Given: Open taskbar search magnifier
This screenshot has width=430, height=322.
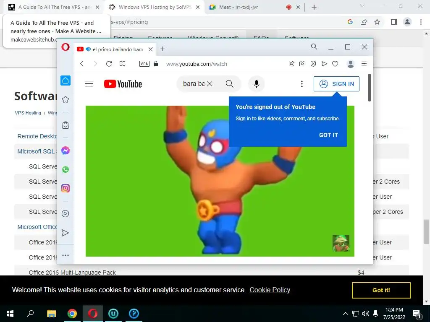Looking at the screenshot, I should (x=30, y=314).
